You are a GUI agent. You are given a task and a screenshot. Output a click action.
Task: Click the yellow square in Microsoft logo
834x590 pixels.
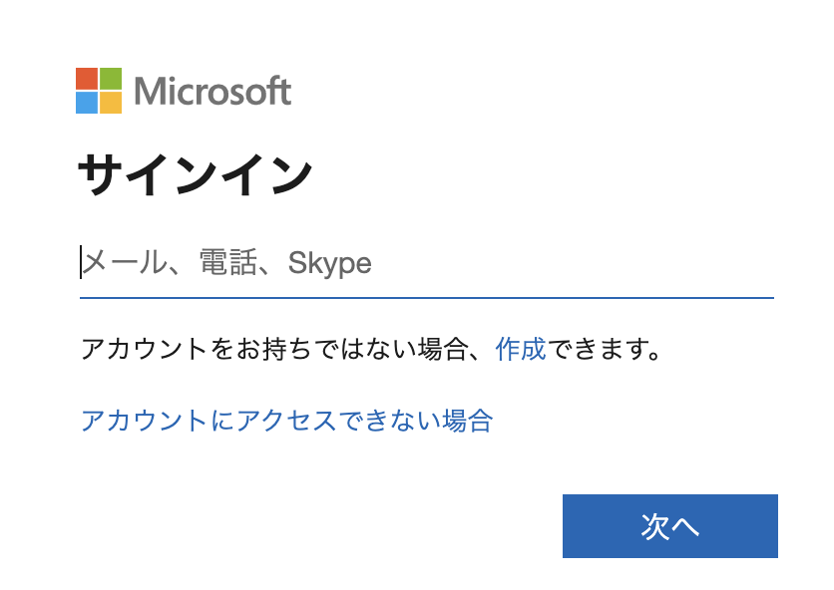pyautogui.click(x=111, y=103)
